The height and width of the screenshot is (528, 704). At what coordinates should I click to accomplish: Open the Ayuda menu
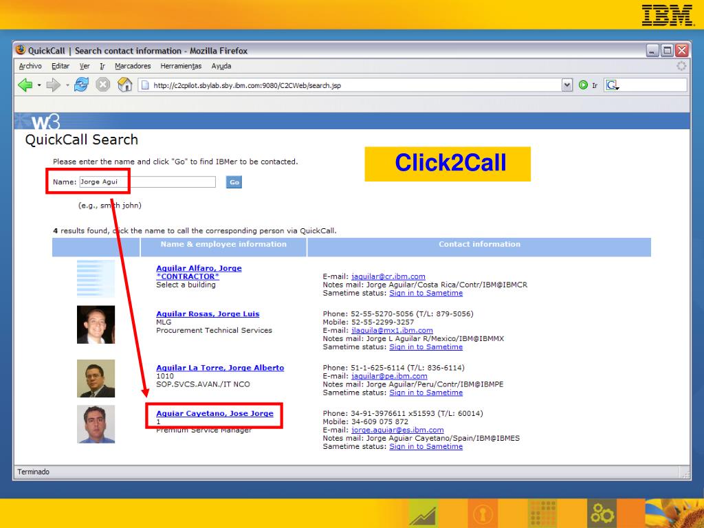[x=221, y=66]
